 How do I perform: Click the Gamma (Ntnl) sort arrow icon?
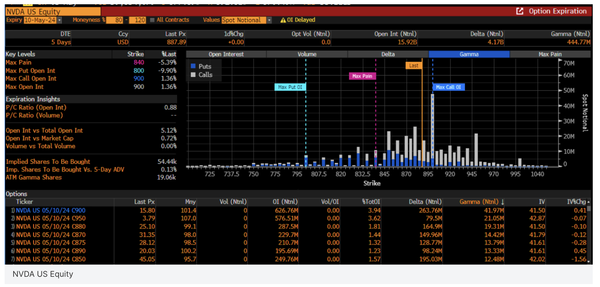[x=502, y=202]
